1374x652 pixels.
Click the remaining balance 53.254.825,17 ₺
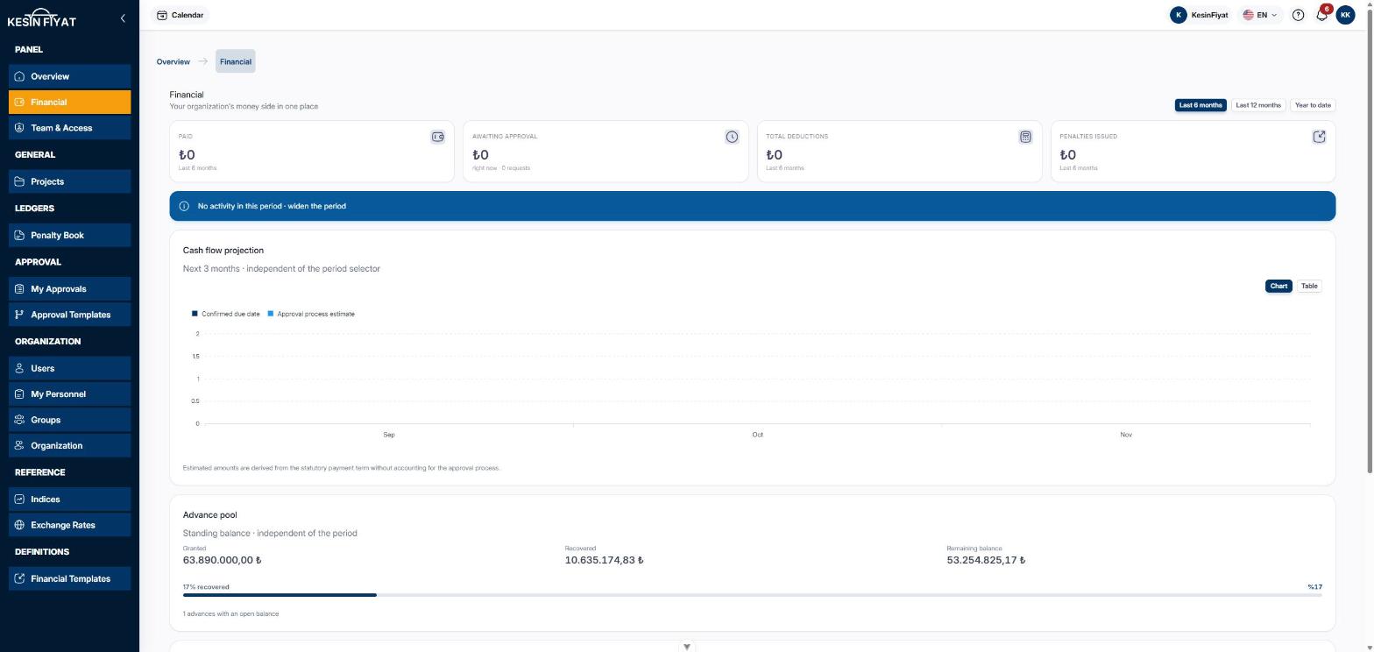coord(986,560)
